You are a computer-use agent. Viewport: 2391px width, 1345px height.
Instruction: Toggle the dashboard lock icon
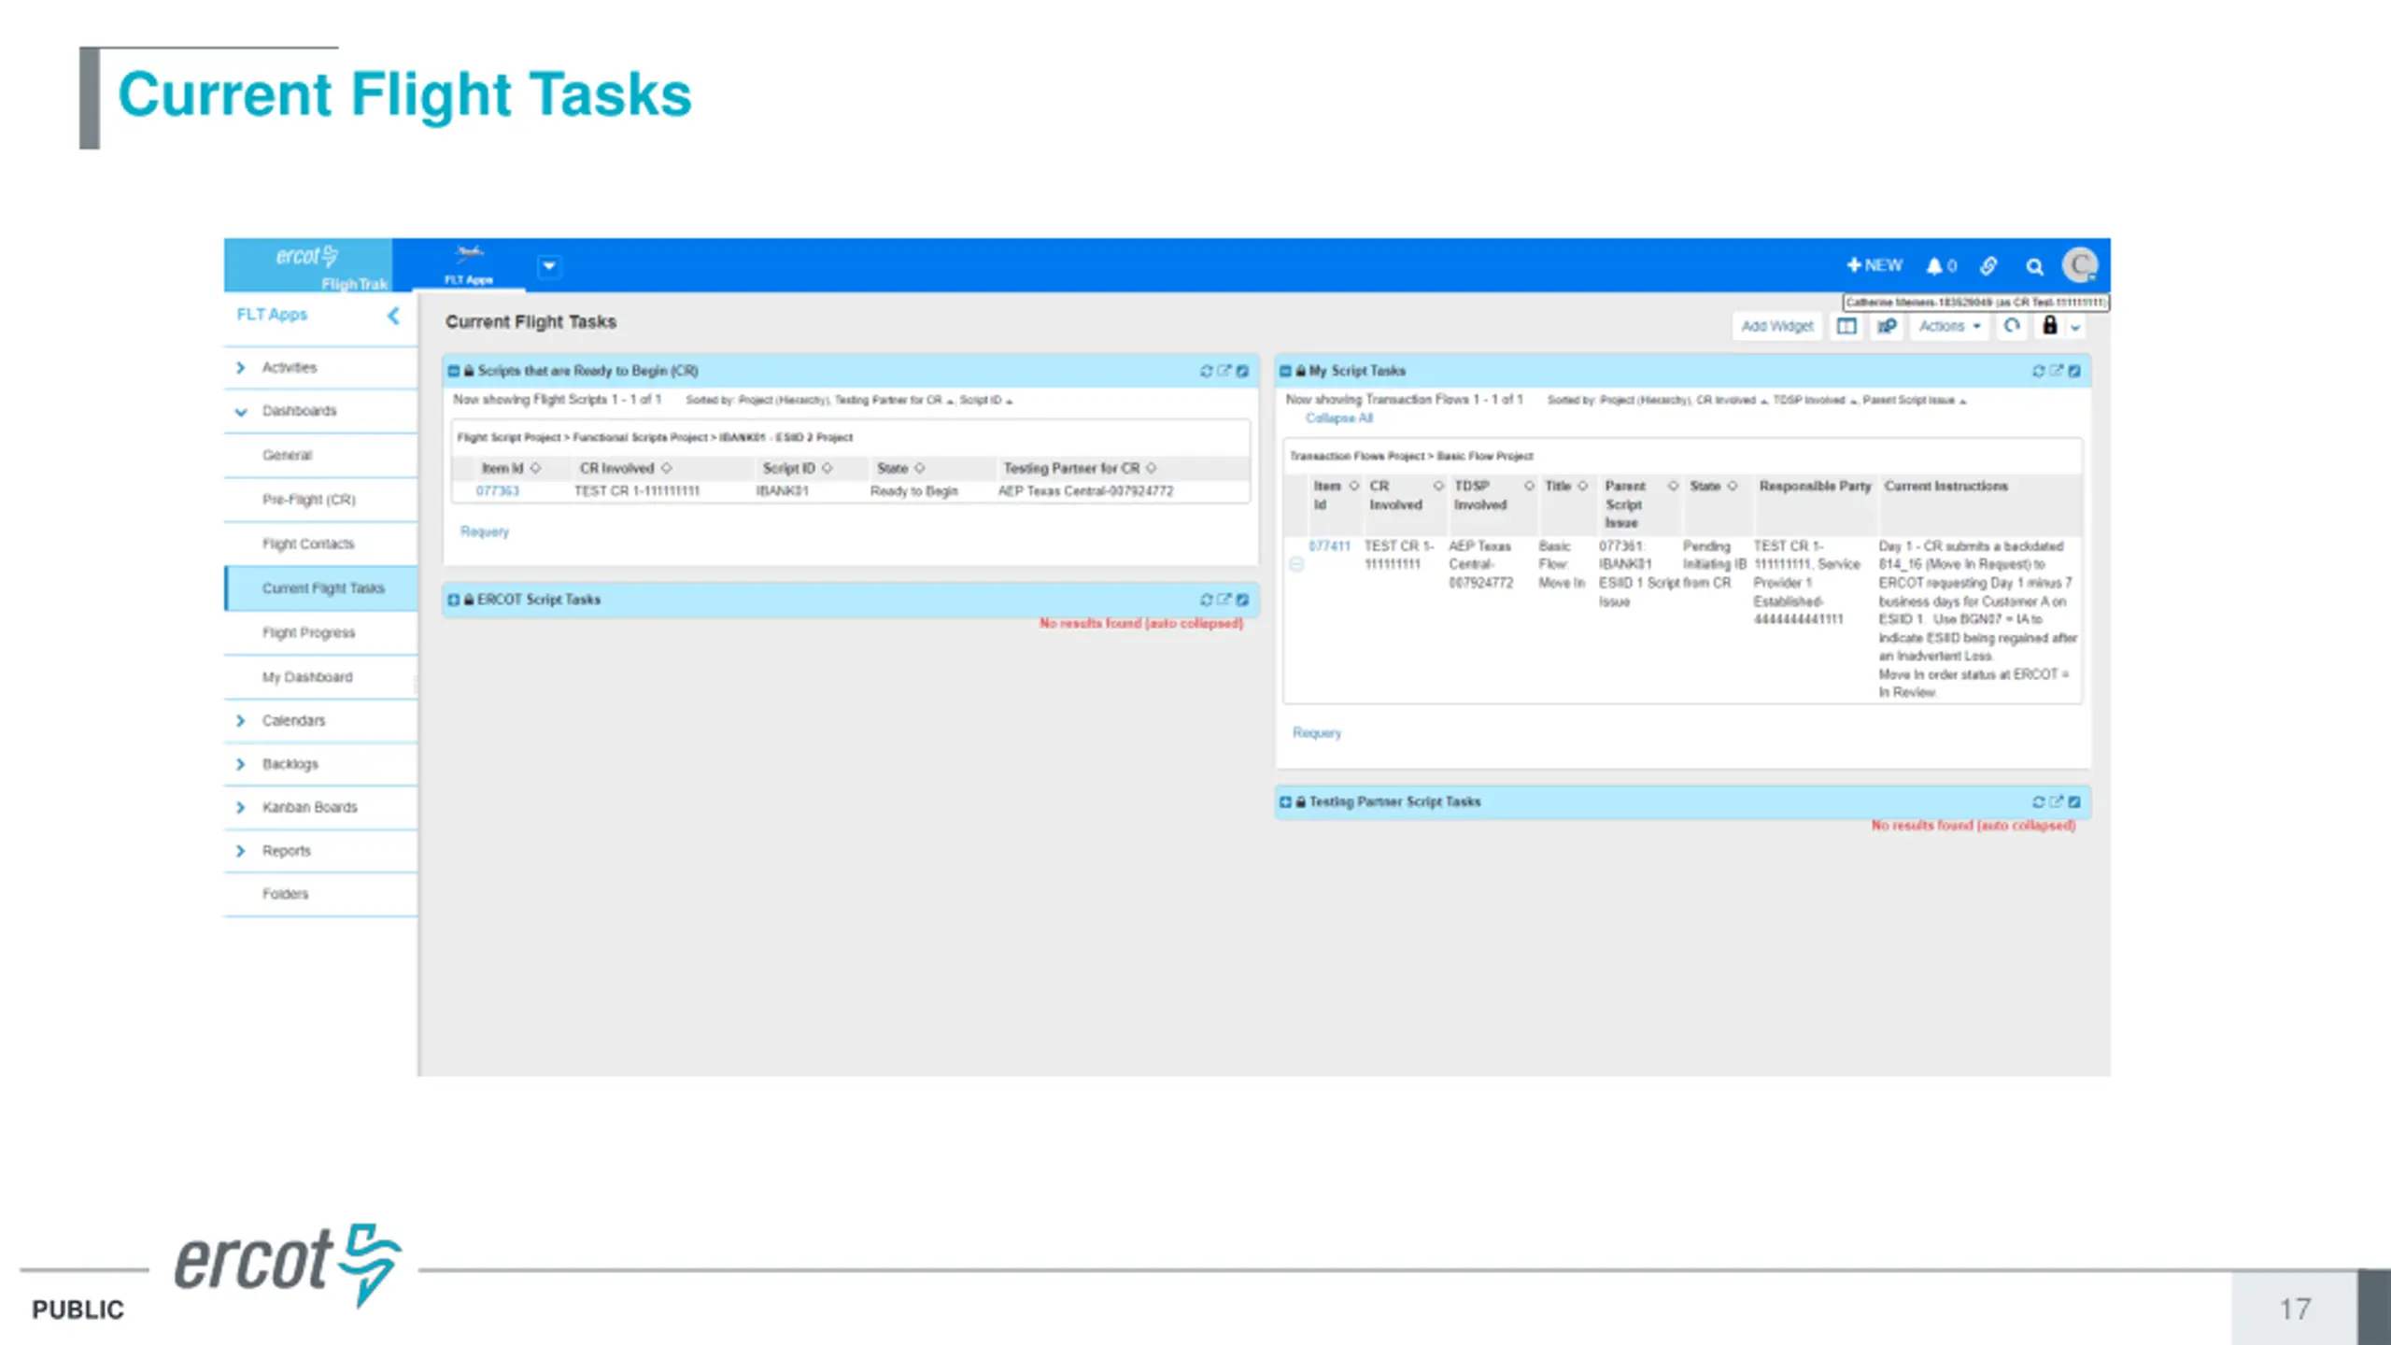[x=2049, y=325]
